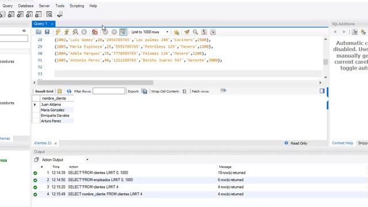This screenshot has height=207, width=368.
Task: Toggle continue-on-error red icon
Action: click(x=94, y=32)
